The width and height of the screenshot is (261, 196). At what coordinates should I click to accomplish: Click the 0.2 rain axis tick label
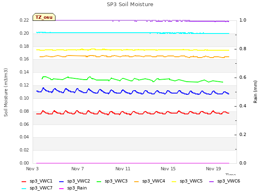[243, 134]
